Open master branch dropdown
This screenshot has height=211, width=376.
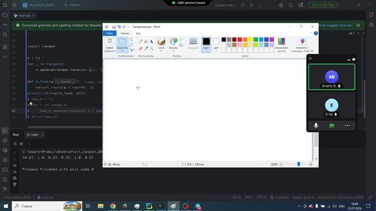click(x=74, y=5)
